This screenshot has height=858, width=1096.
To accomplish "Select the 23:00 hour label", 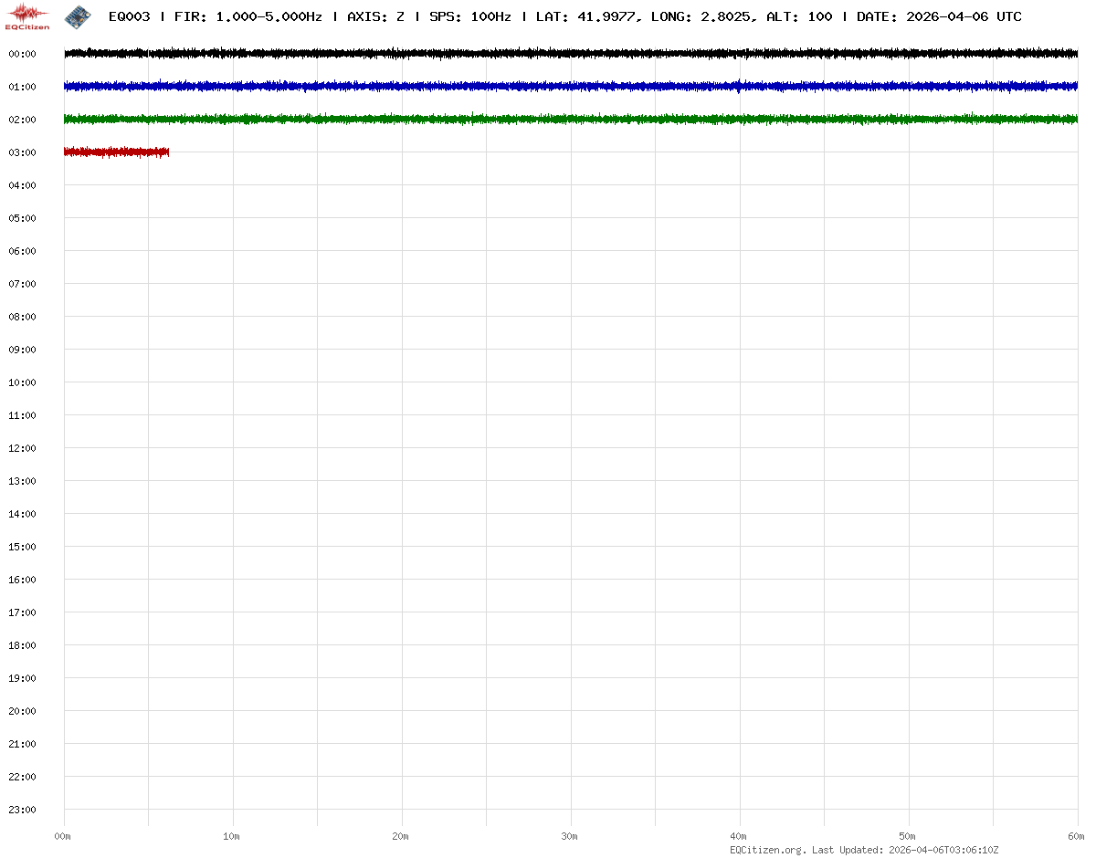I will (22, 810).
